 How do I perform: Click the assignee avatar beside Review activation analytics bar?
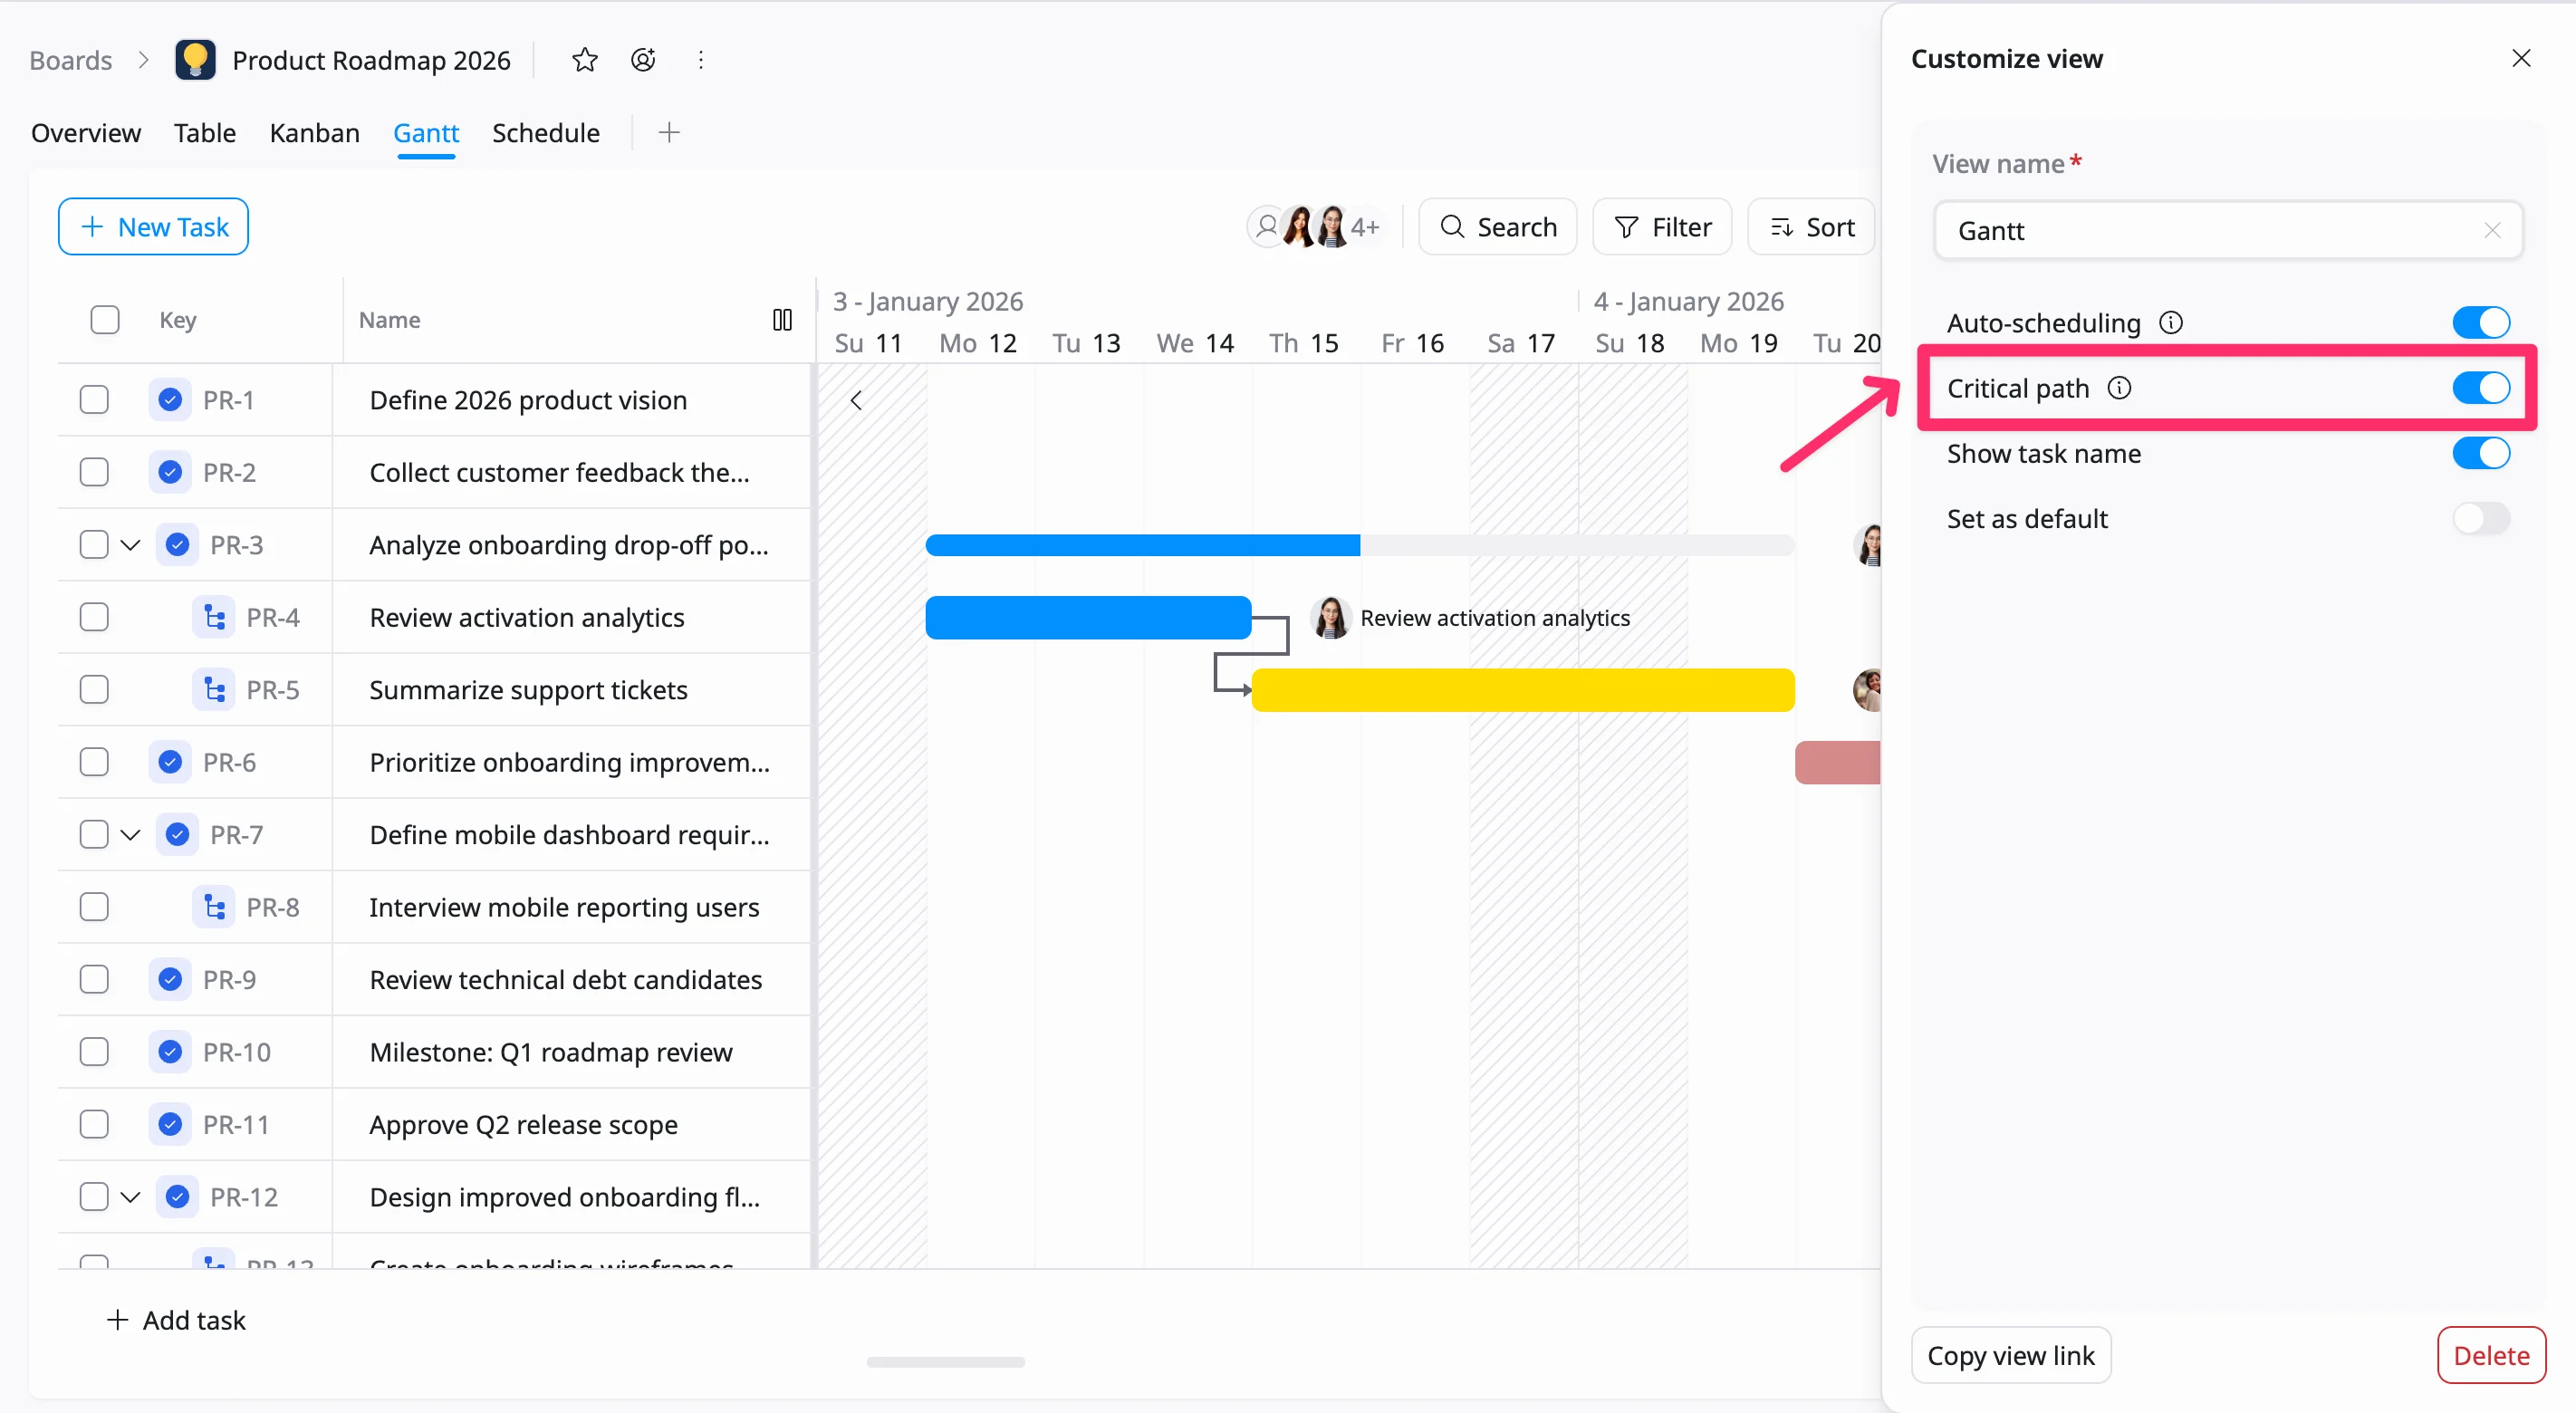[x=1330, y=618]
